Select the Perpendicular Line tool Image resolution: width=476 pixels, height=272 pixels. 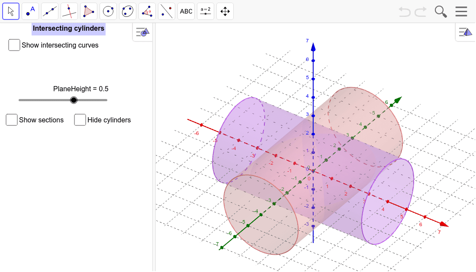pos(69,12)
